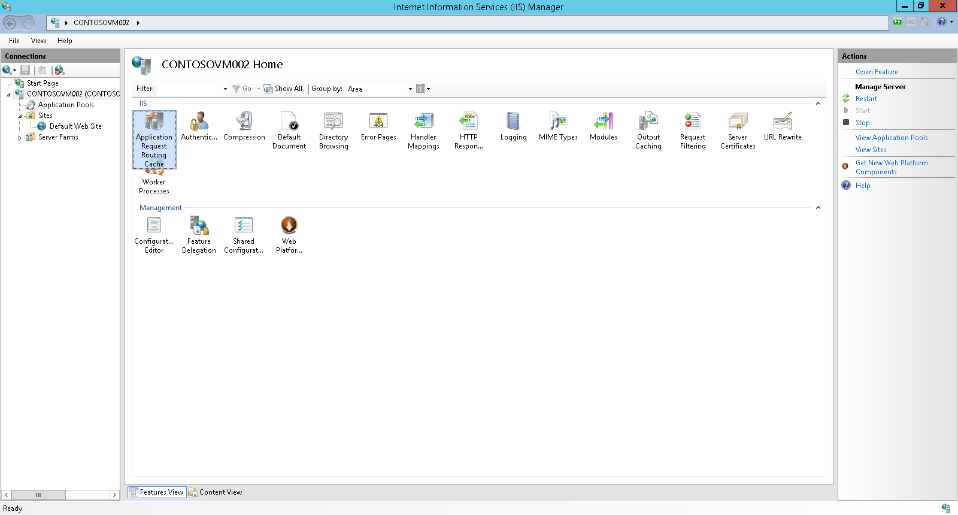Screen dimensions: 958x515
Task: Collapse the IIS section group
Action: (818, 104)
